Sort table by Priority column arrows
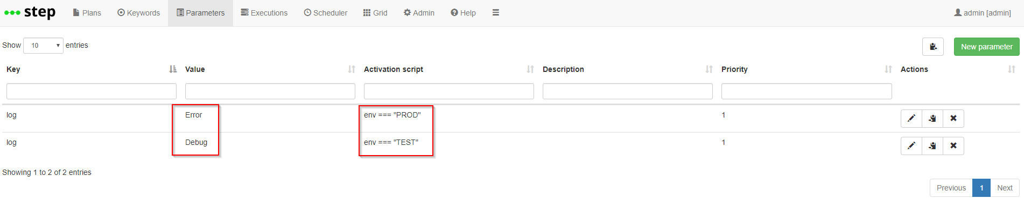 point(888,69)
